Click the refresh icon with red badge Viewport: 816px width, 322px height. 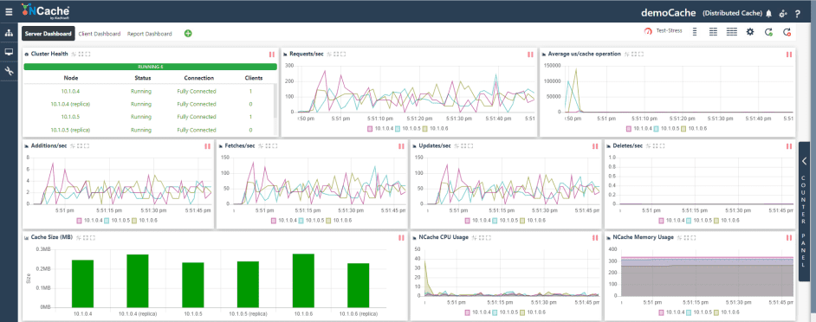tap(787, 32)
